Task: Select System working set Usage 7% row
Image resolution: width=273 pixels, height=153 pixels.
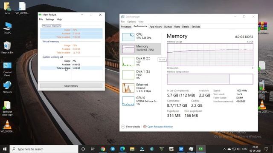Action: [71, 61]
